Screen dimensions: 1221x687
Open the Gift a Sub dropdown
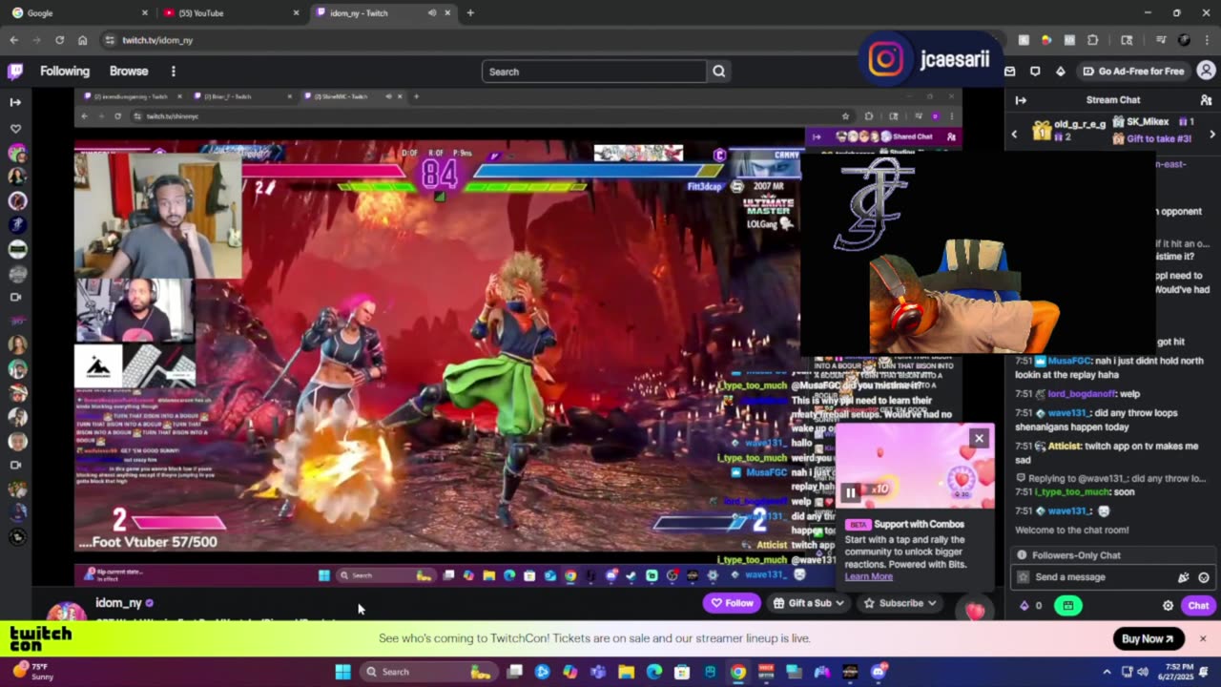click(x=808, y=603)
